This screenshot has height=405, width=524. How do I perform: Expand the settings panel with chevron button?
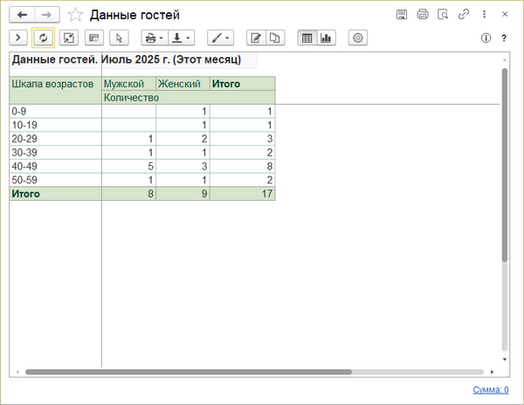(x=18, y=38)
